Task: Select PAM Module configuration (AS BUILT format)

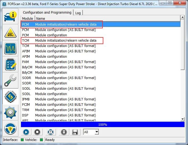Action: tap(101, 62)
